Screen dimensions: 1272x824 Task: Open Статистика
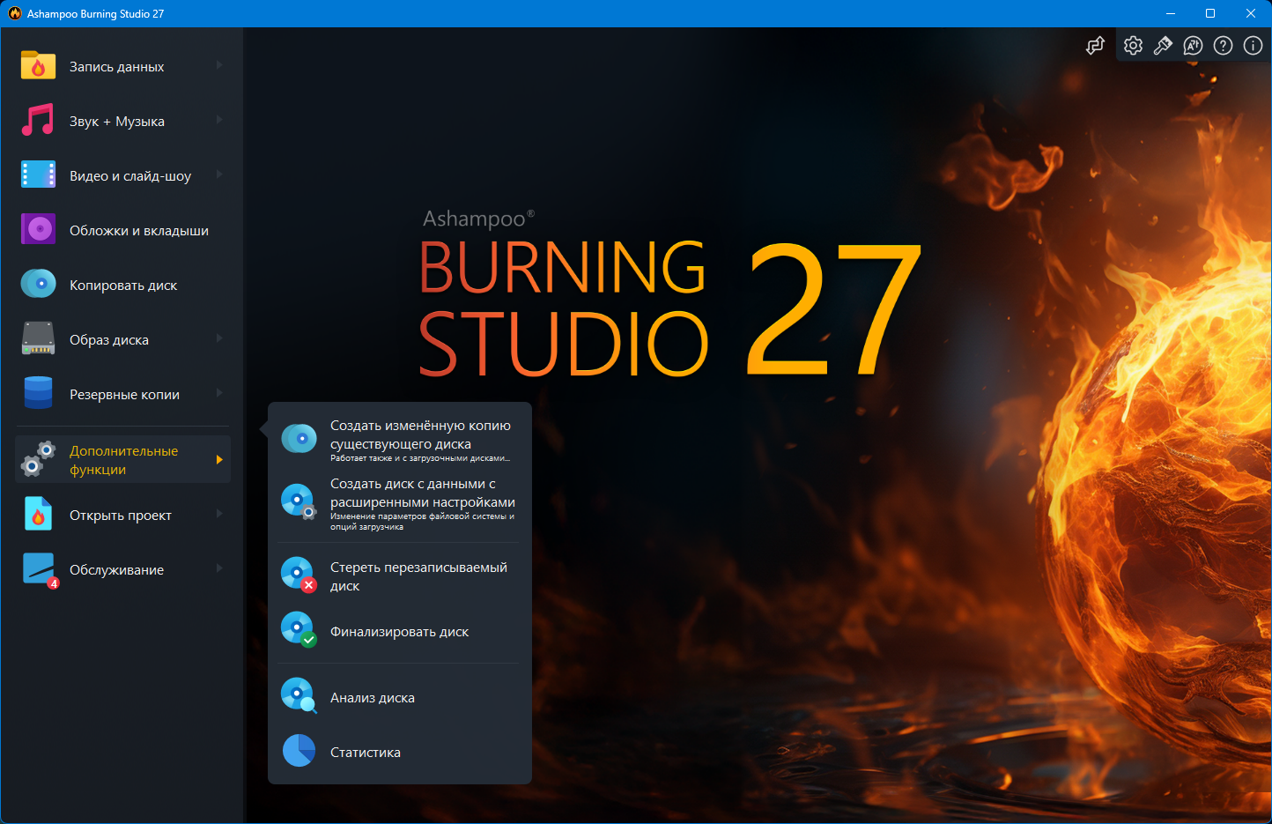point(400,752)
